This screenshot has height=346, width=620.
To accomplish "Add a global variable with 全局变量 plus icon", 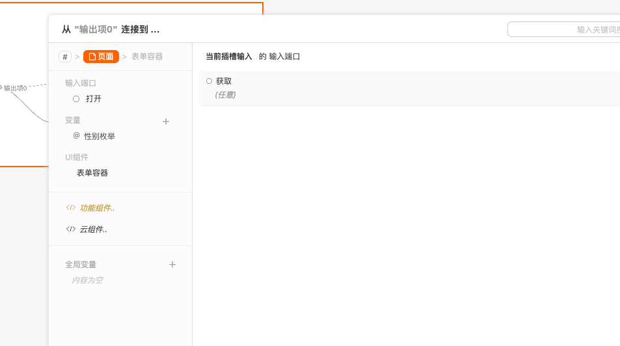I will tap(172, 265).
